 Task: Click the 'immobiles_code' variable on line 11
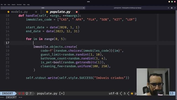click(39, 19)
